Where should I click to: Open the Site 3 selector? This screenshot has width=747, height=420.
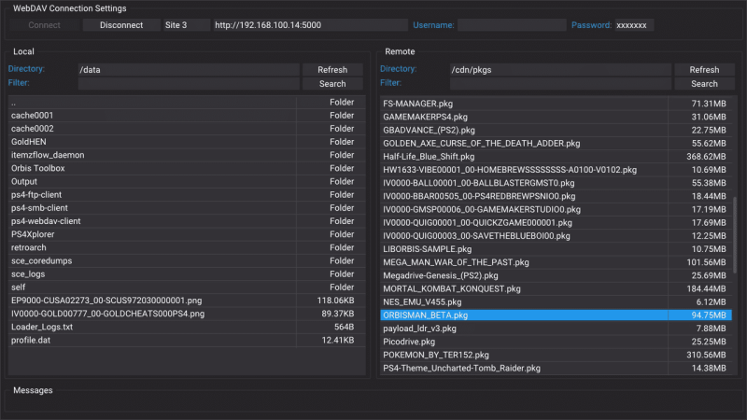click(186, 25)
